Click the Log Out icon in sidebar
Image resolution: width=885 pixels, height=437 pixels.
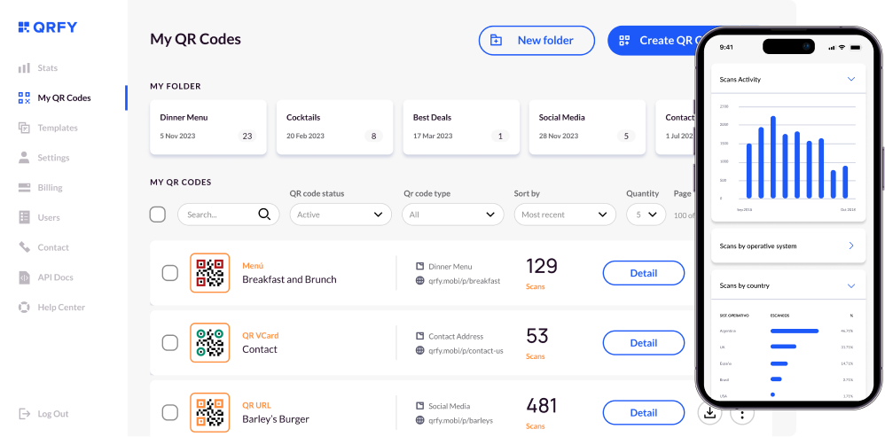(x=24, y=414)
